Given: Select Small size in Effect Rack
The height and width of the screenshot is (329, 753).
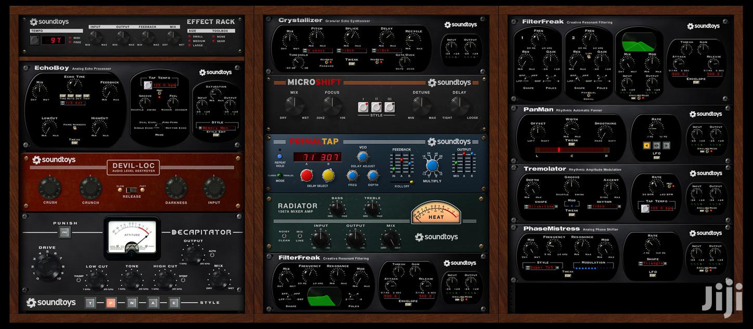Looking at the screenshot, I should [195, 36].
